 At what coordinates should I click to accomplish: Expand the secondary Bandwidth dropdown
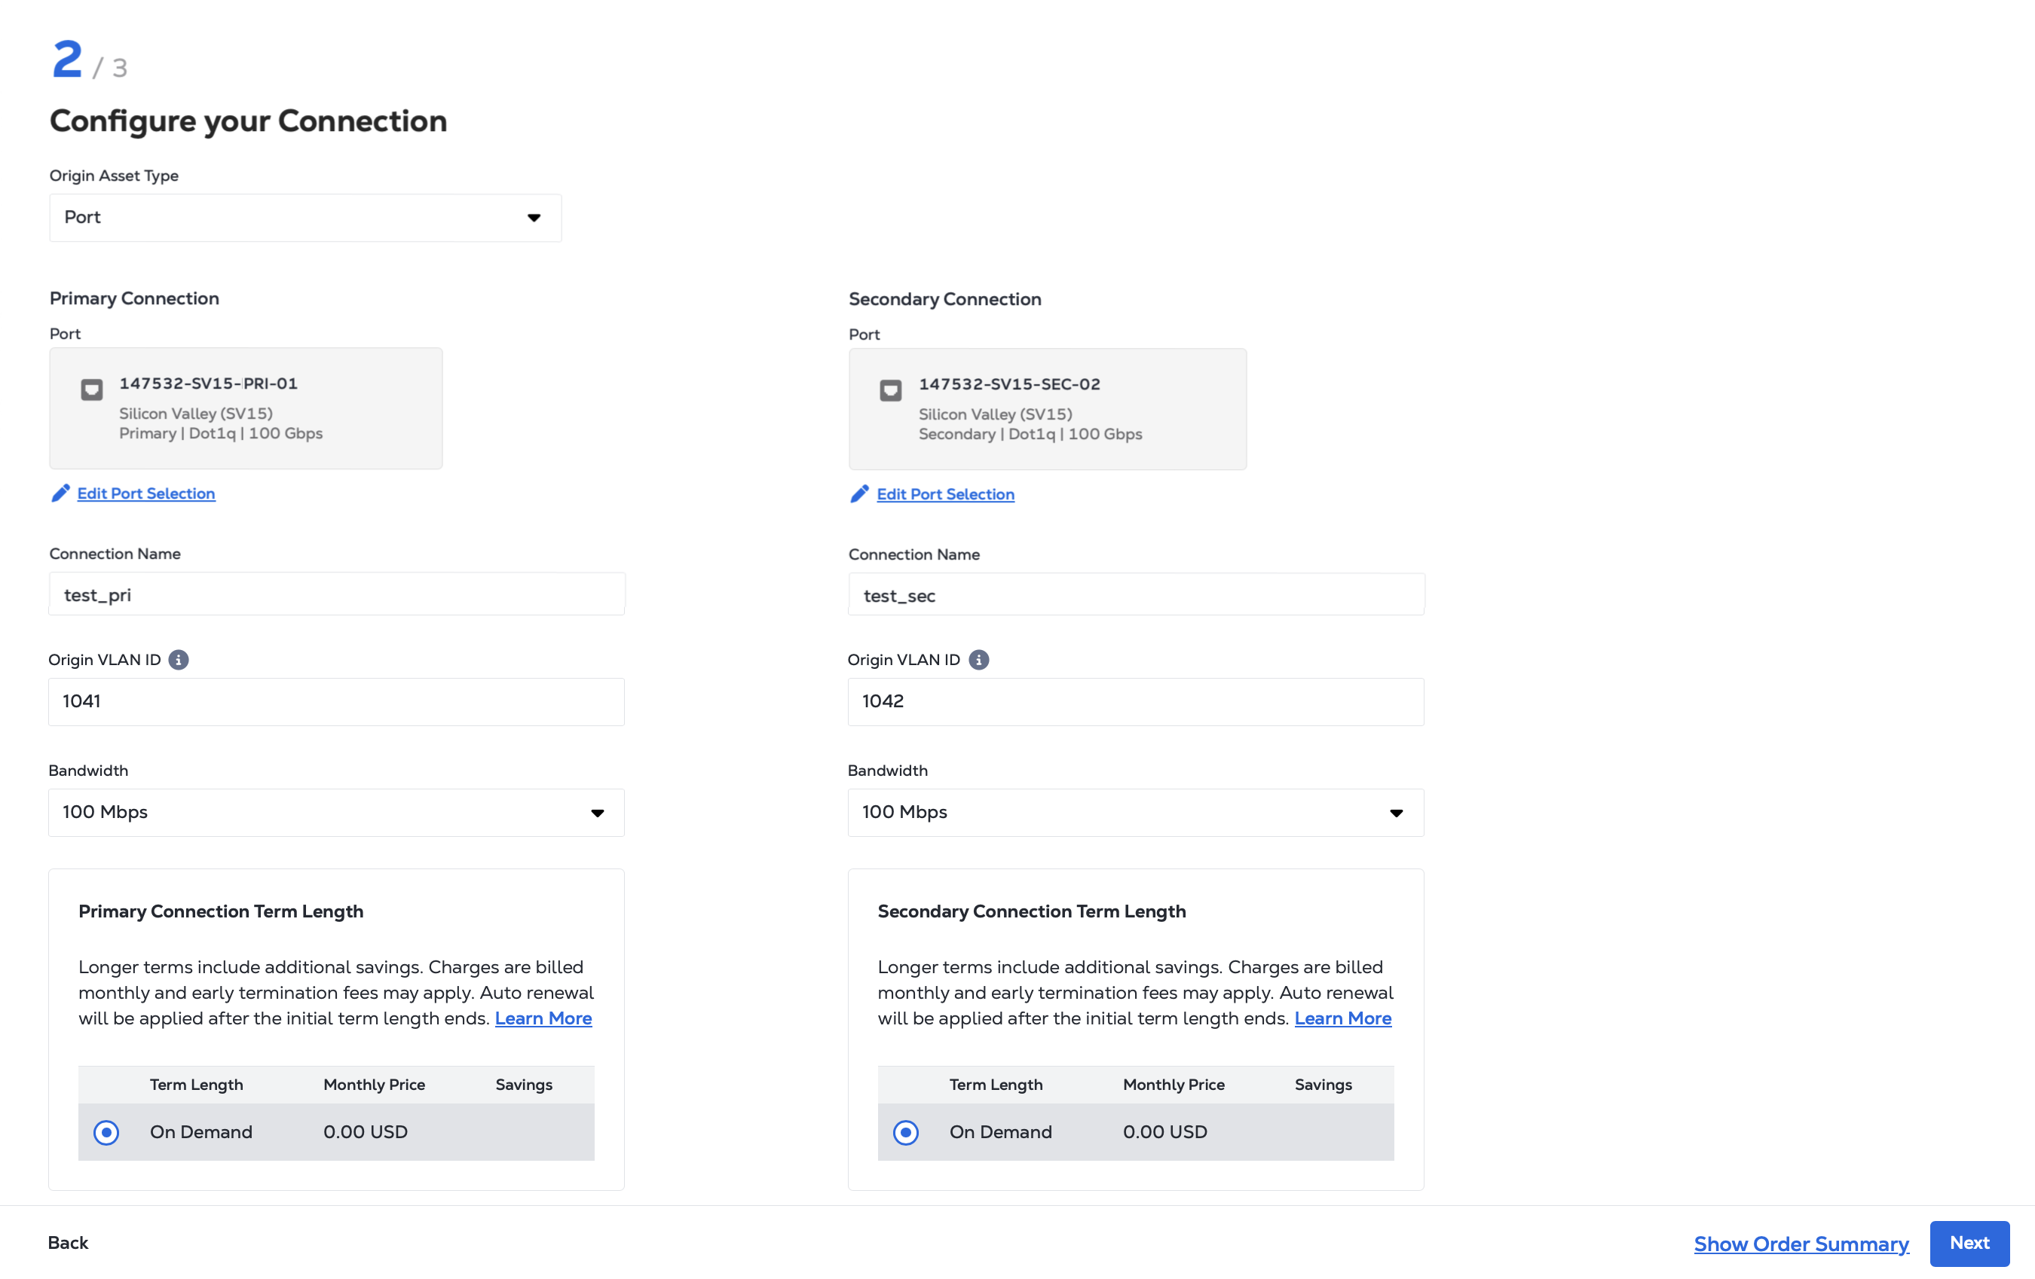[x=1135, y=813]
